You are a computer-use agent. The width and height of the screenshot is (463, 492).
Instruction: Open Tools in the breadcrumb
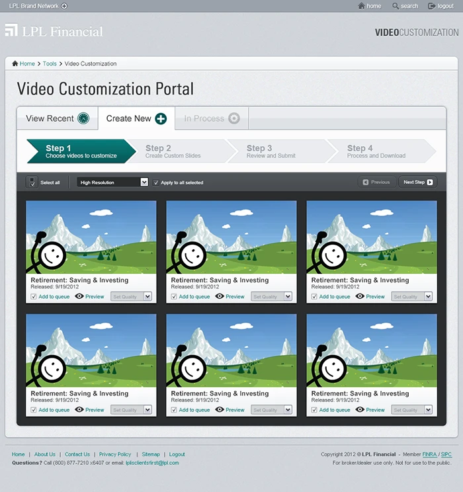coord(50,63)
